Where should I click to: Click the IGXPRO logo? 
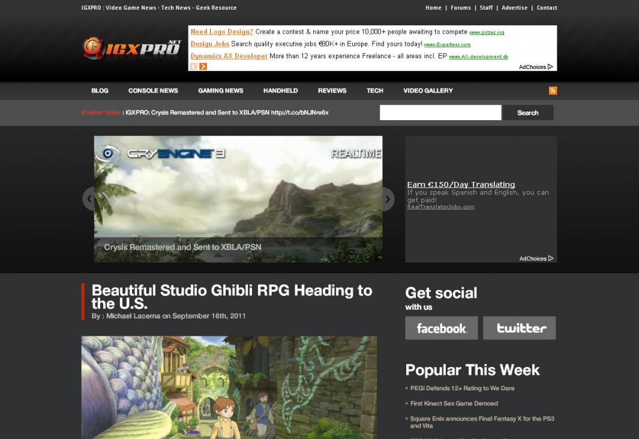pos(132,49)
